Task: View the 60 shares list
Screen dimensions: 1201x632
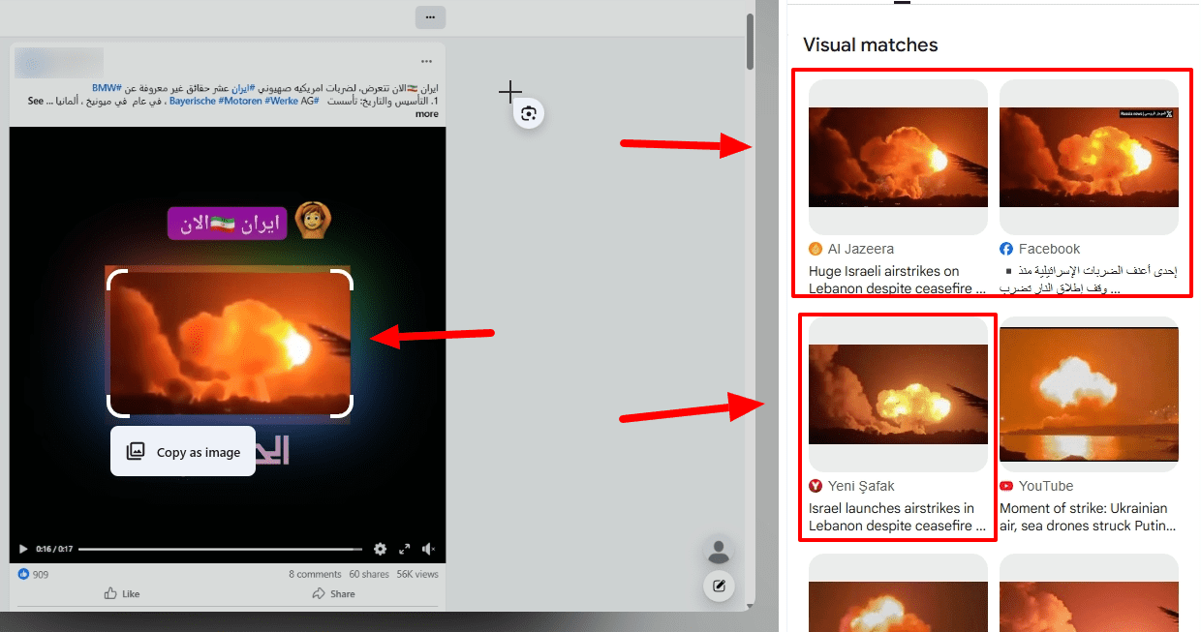Action: pos(368,574)
